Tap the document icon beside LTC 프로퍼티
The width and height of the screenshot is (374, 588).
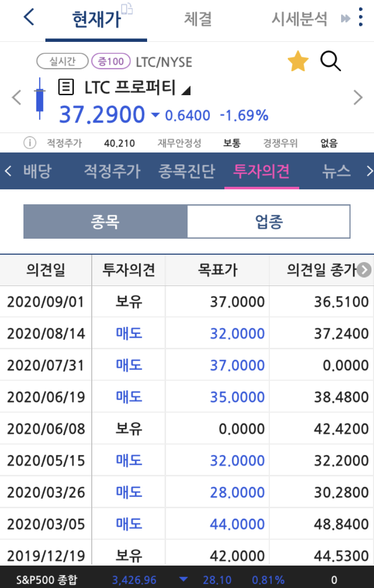pyautogui.click(x=66, y=88)
